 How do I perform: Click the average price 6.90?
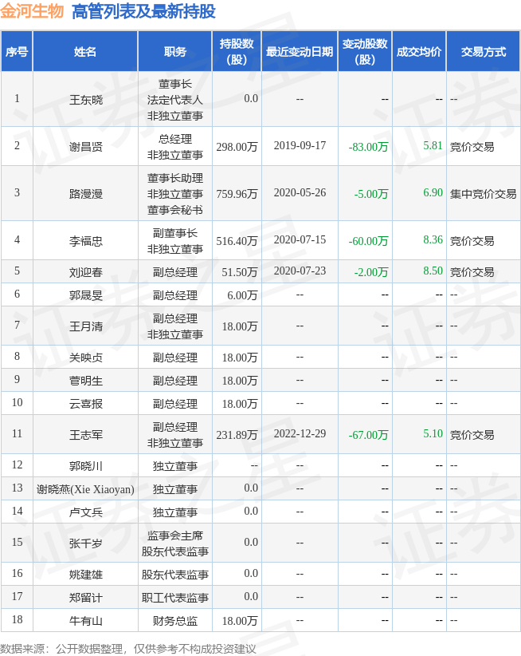tap(433, 192)
